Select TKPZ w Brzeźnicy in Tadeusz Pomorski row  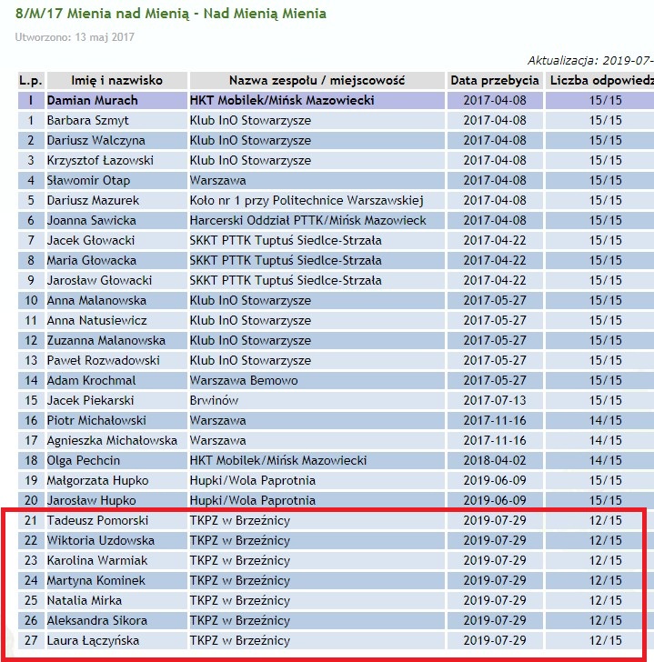[x=240, y=520]
